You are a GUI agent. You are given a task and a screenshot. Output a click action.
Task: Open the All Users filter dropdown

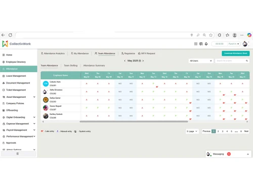pos(201,61)
